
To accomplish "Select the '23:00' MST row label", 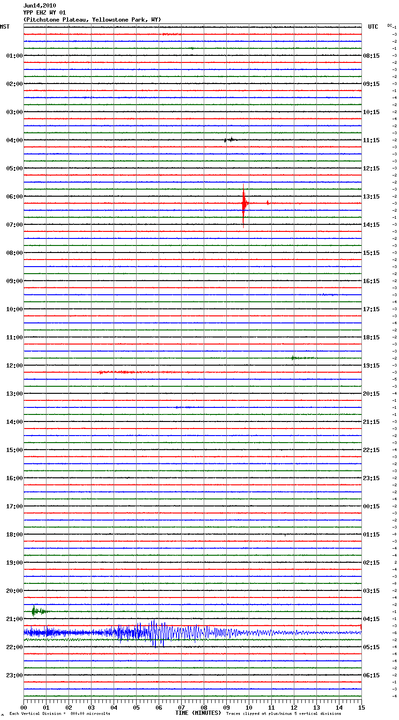I will [x=15, y=675].
